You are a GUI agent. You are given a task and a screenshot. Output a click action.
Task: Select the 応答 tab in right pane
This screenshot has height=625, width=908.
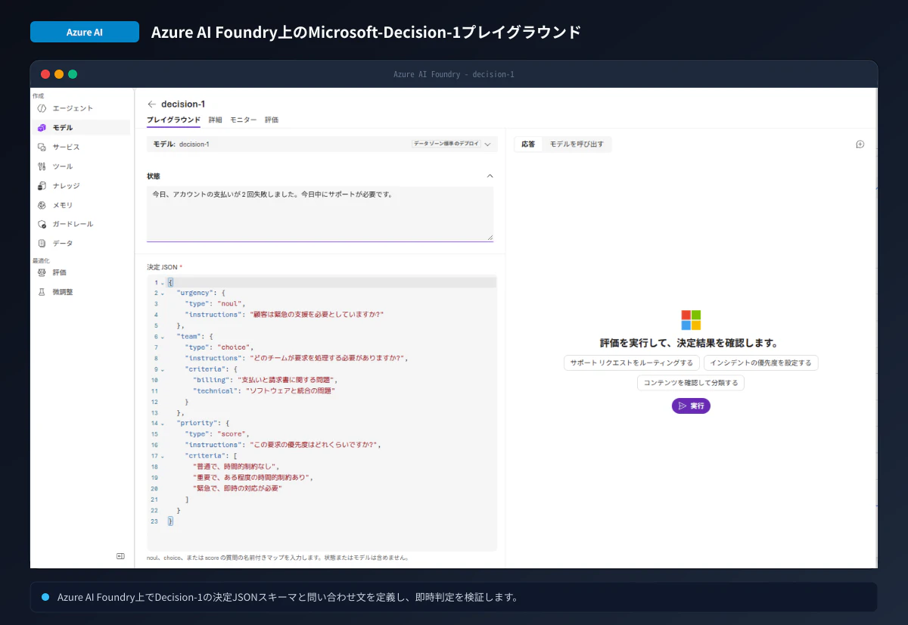pos(528,144)
